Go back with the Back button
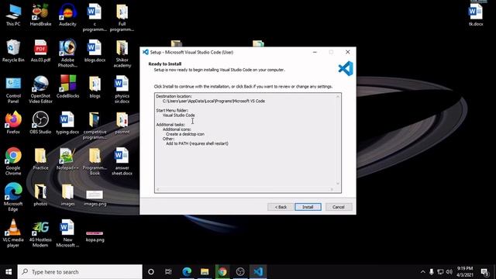496x279 pixels. pos(281,207)
